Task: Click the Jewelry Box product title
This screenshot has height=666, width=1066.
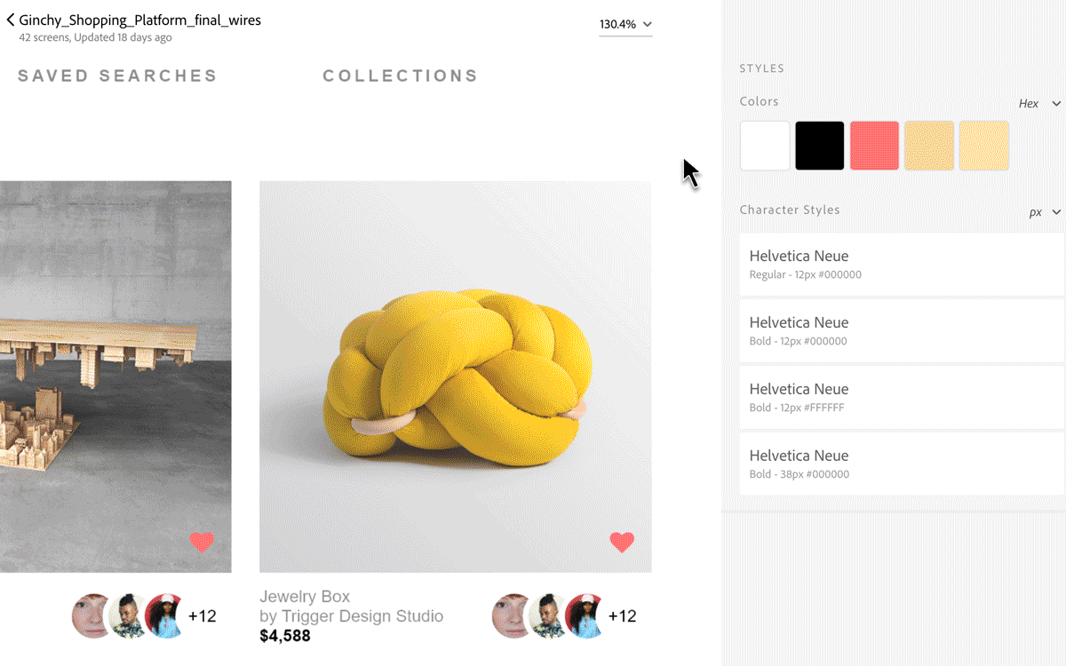Action: click(305, 597)
